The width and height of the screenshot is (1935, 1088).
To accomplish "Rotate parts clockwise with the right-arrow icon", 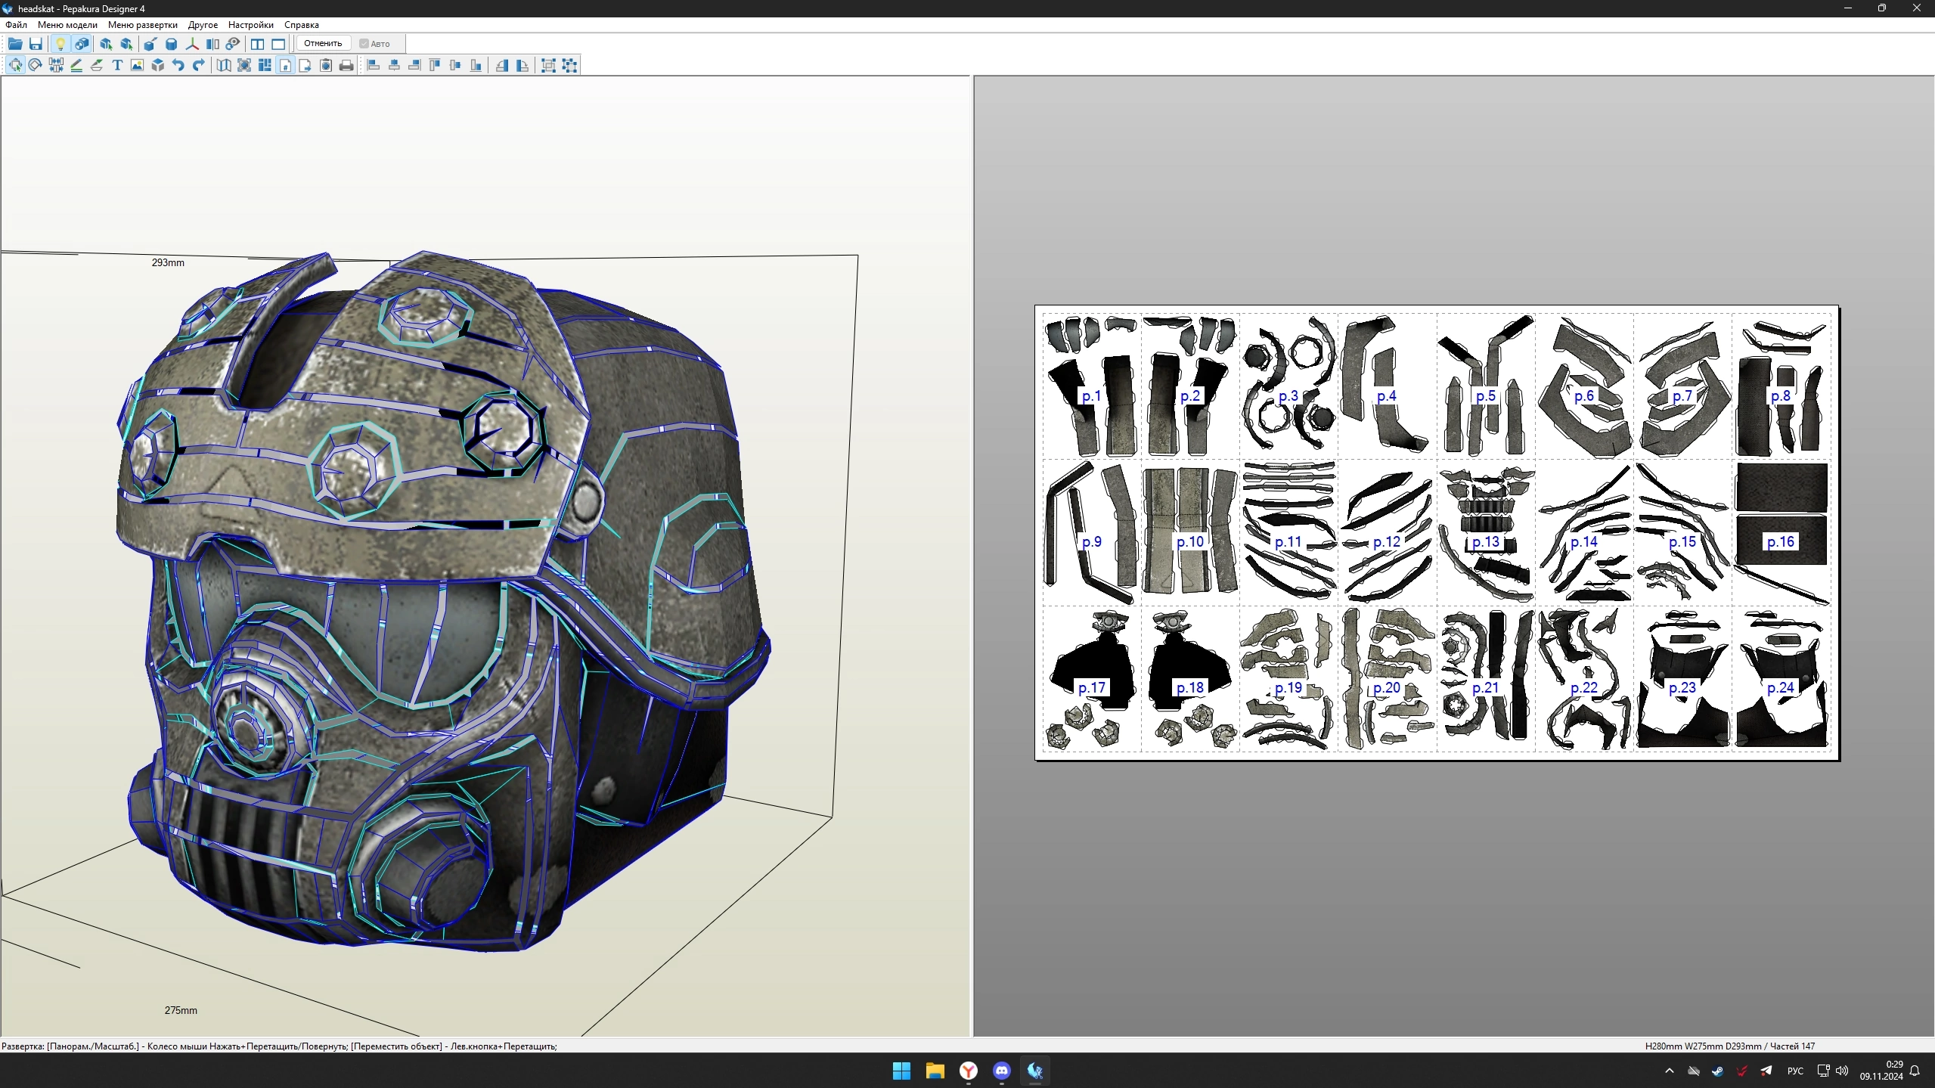I will [523, 65].
